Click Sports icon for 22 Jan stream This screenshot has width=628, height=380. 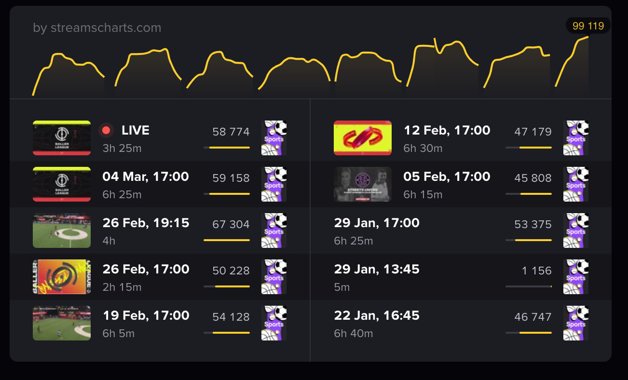[576, 323]
